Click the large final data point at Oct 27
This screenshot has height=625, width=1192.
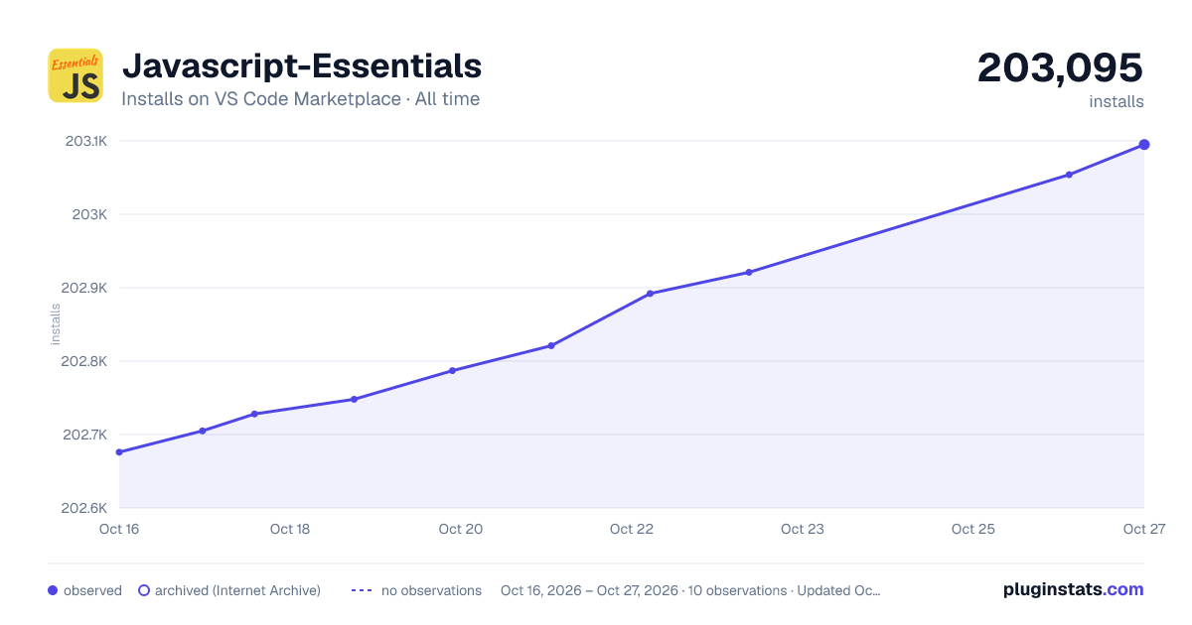click(x=1144, y=145)
